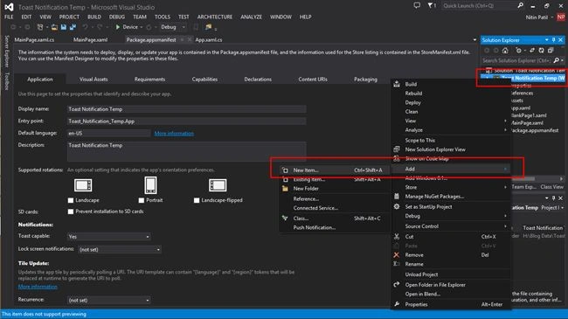Switch to the Capabilities tab
The height and width of the screenshot is (319, 568).
(204, 79)
